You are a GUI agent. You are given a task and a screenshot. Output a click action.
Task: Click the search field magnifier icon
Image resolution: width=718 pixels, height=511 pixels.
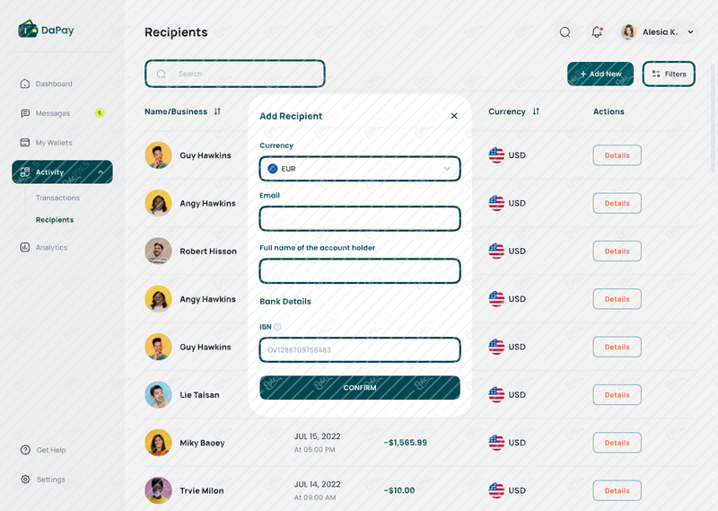162,74
